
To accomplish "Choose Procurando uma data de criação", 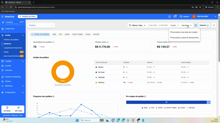I will tap(184, 32).
